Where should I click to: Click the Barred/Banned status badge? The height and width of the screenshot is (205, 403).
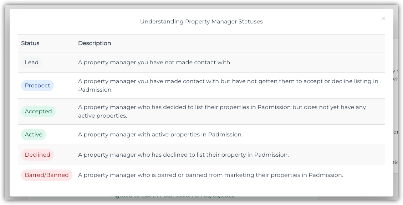click(47, 175)
